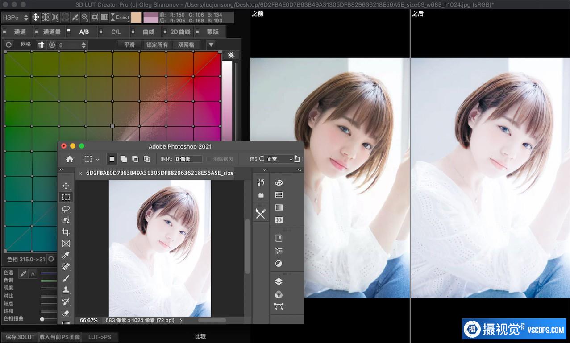Open the HSPe color model dropdown
Screen dimensions: 570x343
(15, 17)
